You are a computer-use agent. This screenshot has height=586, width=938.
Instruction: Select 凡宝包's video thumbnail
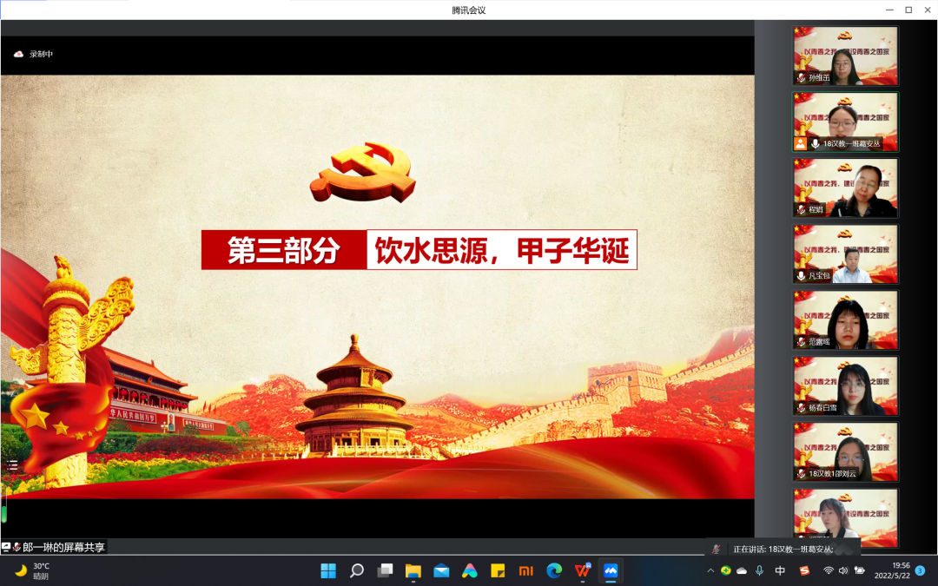point(845,254)
